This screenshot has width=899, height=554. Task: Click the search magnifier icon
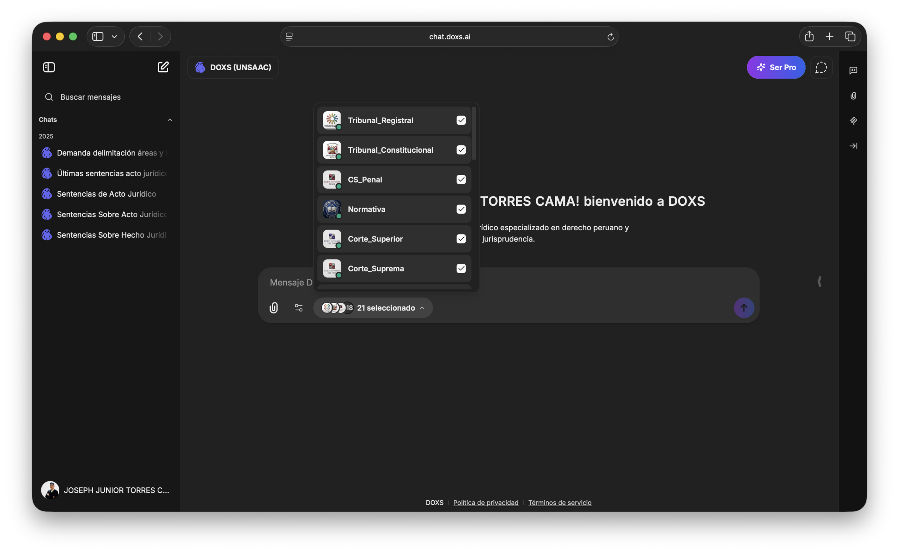[x=49, y=97]
